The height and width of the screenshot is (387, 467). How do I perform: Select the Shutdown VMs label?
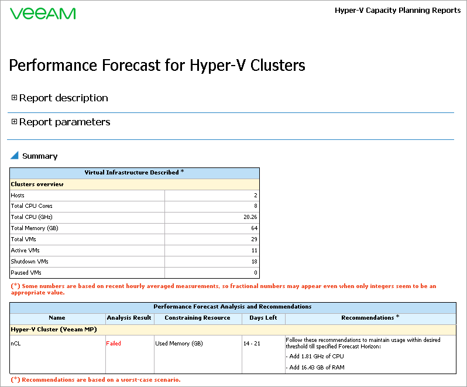pos(29,262)
